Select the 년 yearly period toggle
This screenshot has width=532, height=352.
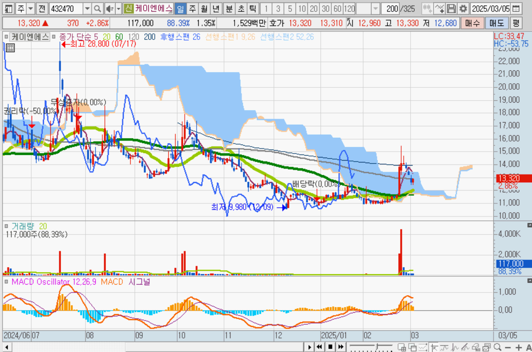coord(216,8)
